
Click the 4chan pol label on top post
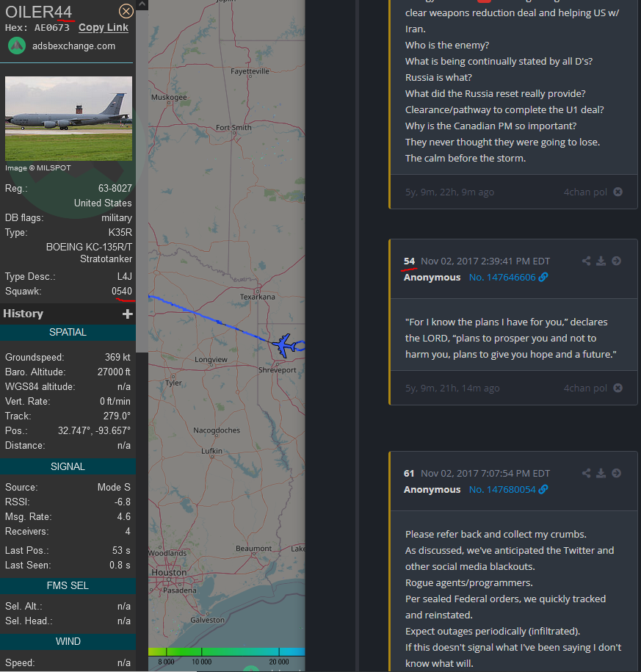(x=585, y=192)
